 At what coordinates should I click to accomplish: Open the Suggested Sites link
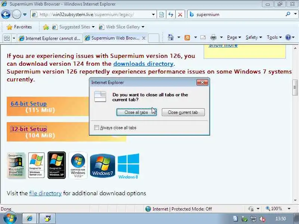point(73,27)
